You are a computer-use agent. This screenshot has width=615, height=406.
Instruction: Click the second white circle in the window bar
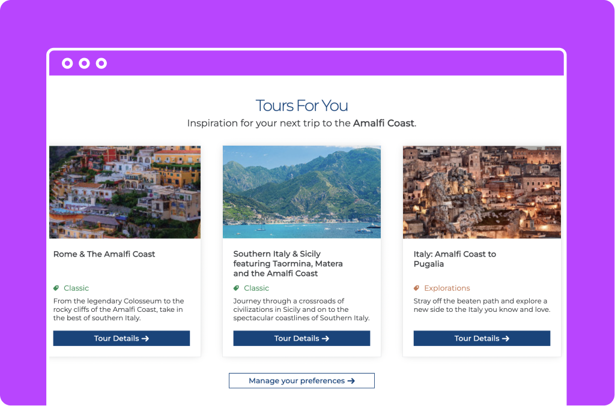pos(84,63)
